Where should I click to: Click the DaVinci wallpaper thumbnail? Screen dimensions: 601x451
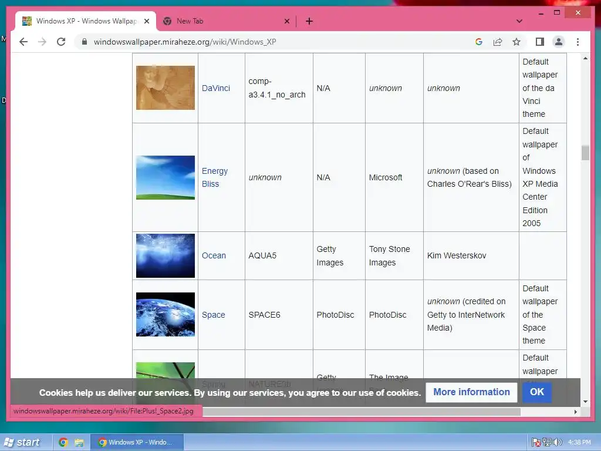point(165,88)
